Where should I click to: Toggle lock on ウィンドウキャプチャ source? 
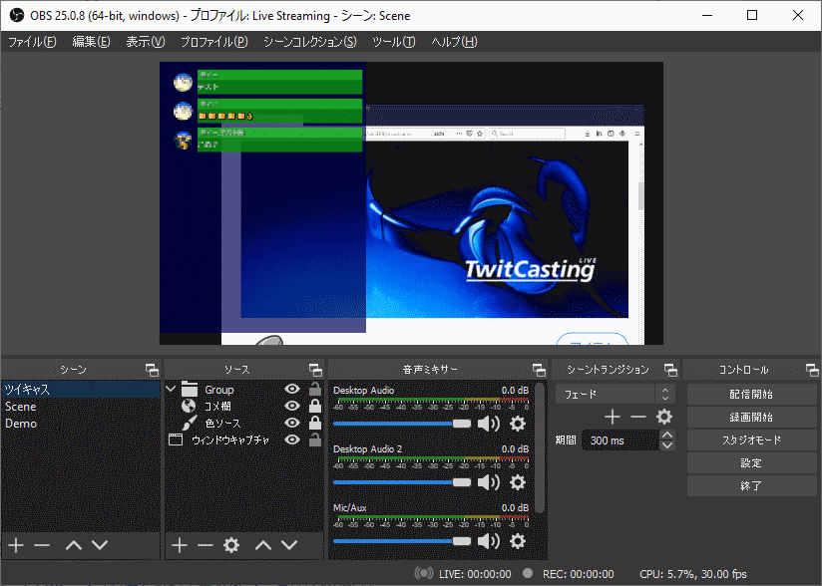pyautogui.click(x=315, y=439)
